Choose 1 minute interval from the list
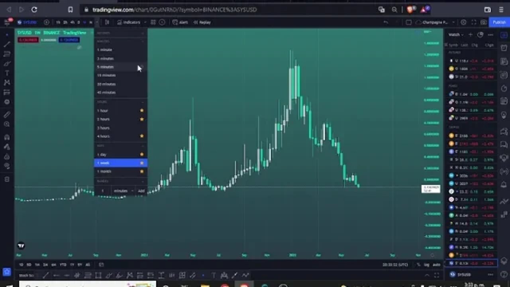The width and height of the screenshot is (510, 287). coord(121,50)
